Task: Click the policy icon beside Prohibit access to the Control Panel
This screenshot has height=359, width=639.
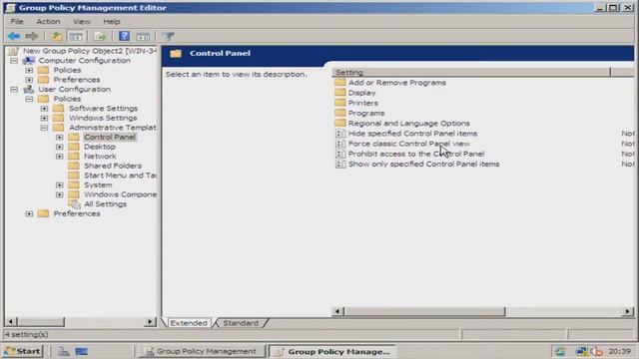Action: pyautogui.click(x=339, y=154)
